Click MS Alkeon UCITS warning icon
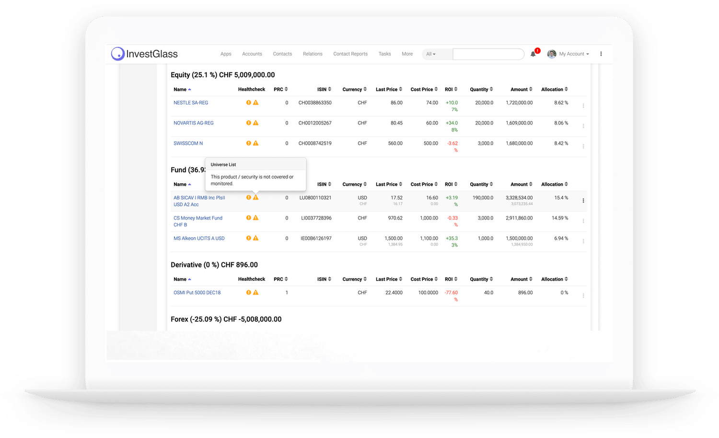This screenshot has width=719, height=438. pos(256,238)
